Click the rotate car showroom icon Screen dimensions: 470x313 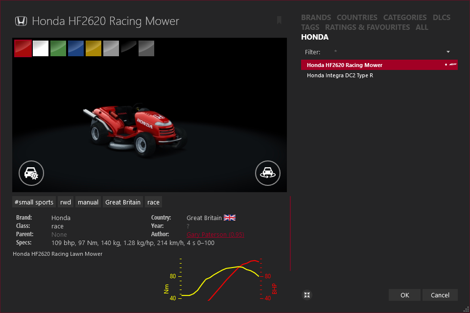pyautogui.click(x=268, y=173)
